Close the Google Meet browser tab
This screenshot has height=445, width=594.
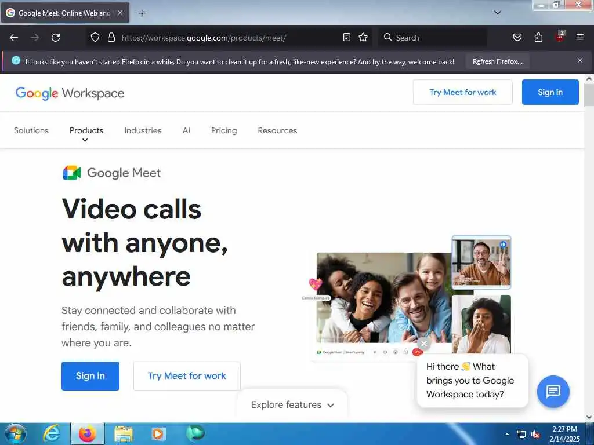pyautogui.click(x=120, y=13)
